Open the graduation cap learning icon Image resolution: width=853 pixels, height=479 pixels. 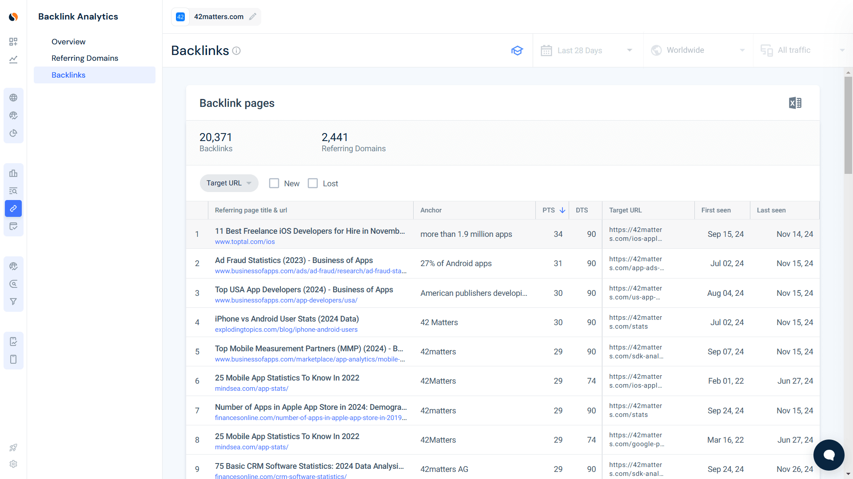(517, 51)
